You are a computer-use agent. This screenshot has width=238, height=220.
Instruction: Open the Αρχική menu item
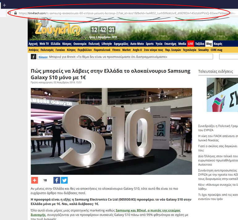tap(33, 44)
